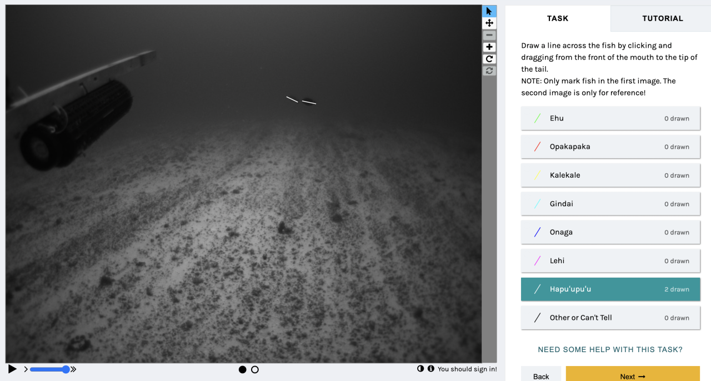This screenshot has width=711, height=381.
Task: Click the 'You should sign in!' link
Action: coord(467,369)
